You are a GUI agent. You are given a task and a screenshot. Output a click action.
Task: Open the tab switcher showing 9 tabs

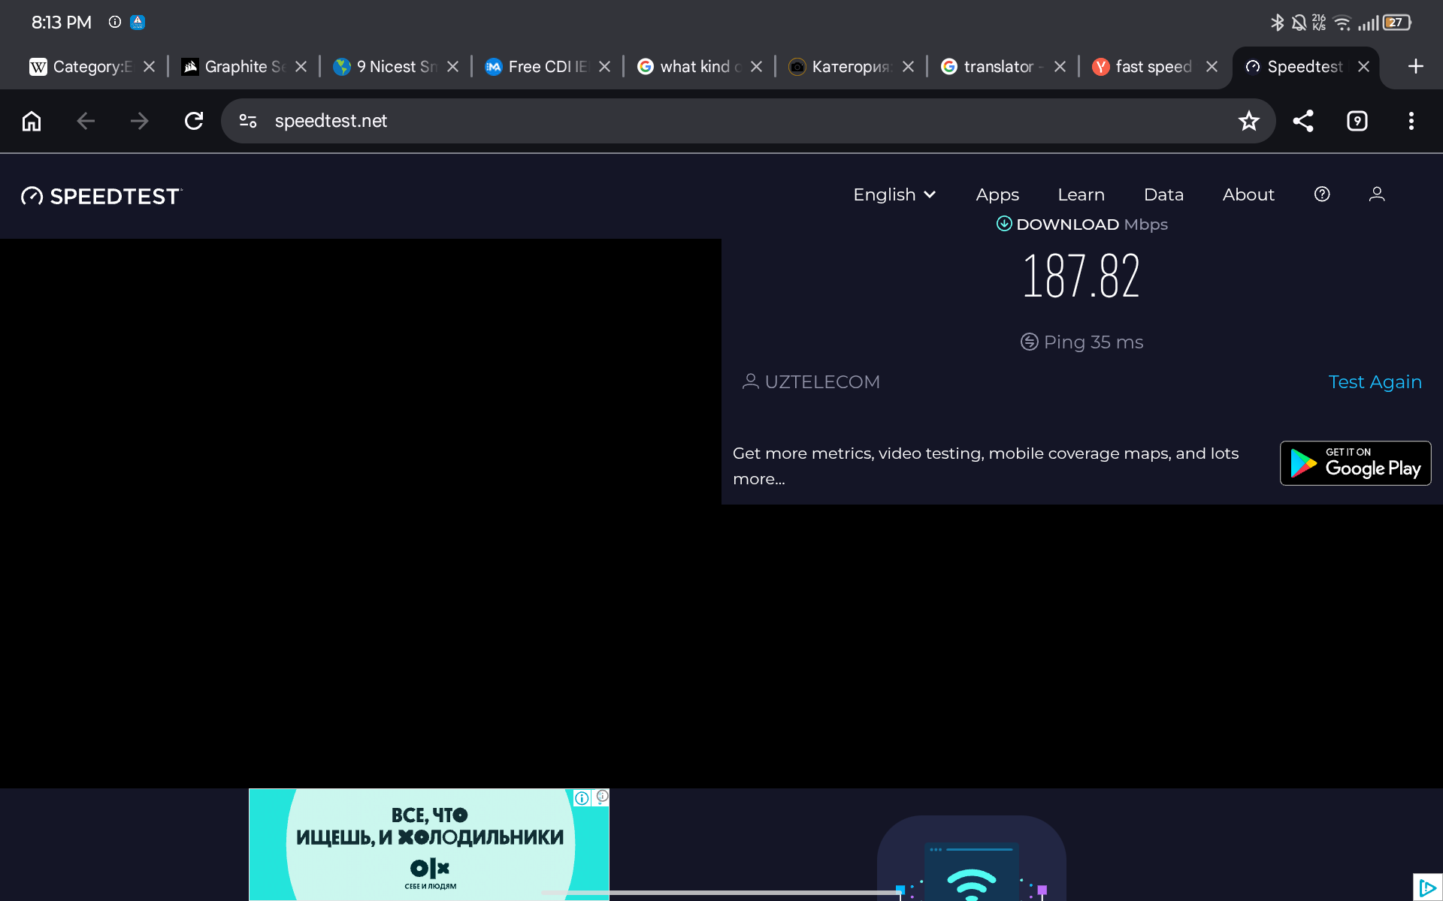point(1357,121)
